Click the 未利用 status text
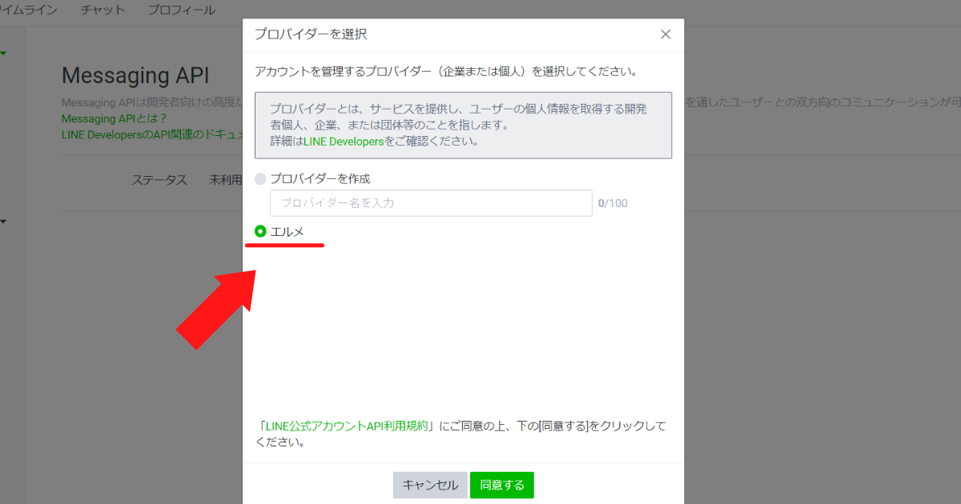 tap(225, 179)
